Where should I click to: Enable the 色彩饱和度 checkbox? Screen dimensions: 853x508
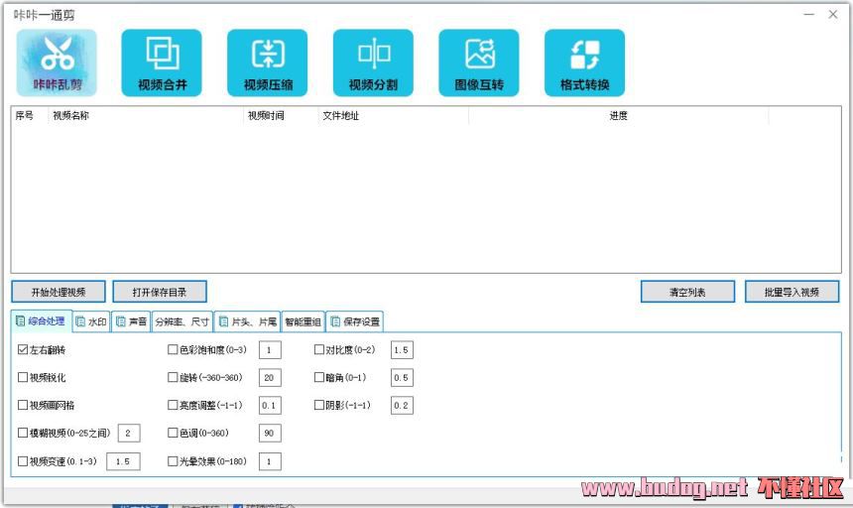coord(174,350)
